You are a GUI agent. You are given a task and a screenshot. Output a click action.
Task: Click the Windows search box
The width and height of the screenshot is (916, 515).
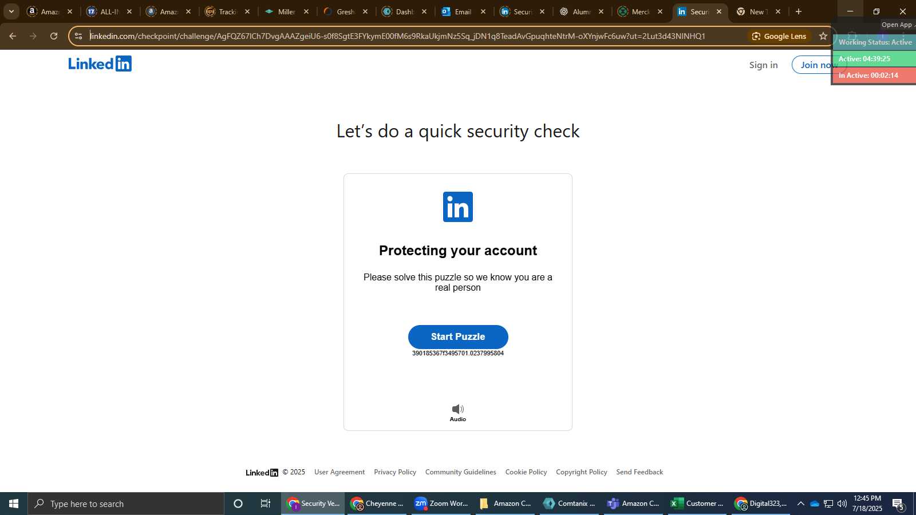(x=126, y=504)
